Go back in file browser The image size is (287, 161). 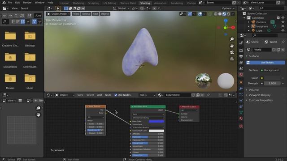point(5,16)
